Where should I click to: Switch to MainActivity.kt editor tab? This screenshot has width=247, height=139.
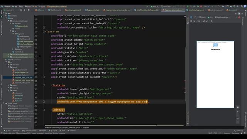(54, 10)
